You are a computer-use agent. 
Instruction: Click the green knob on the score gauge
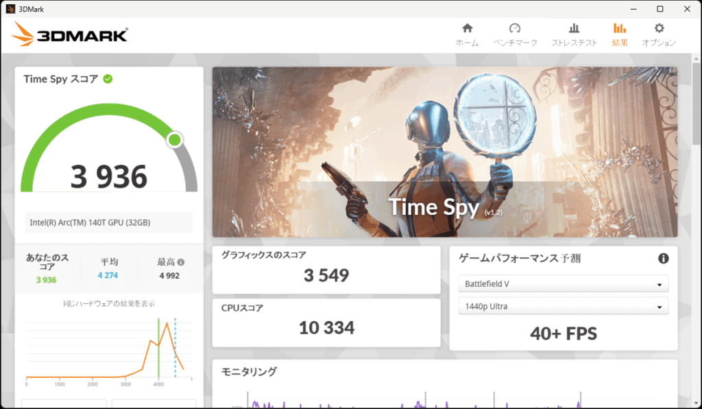175,140
